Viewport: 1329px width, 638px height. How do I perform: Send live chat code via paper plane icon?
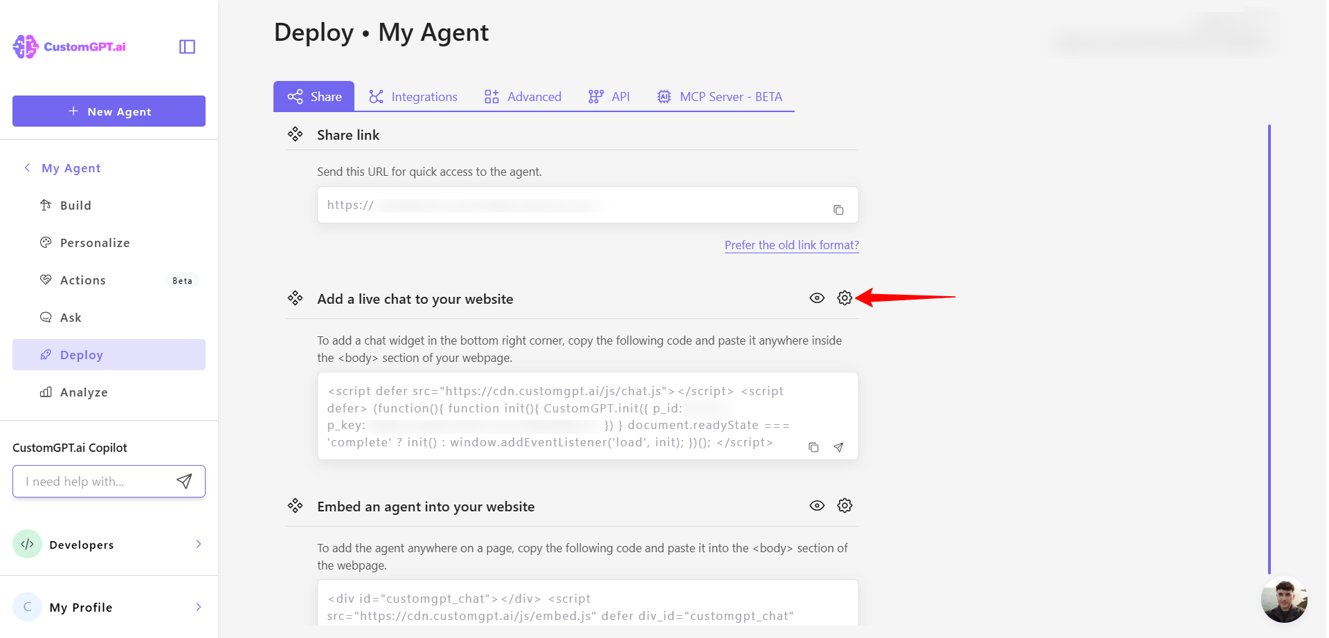pos(838,448)
